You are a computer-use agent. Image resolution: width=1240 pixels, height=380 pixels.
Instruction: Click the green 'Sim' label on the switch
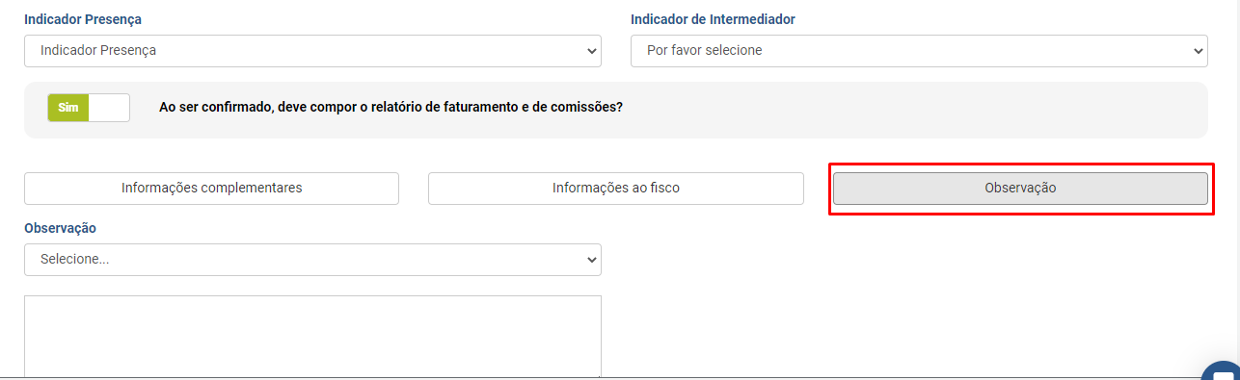click(67, 108)
